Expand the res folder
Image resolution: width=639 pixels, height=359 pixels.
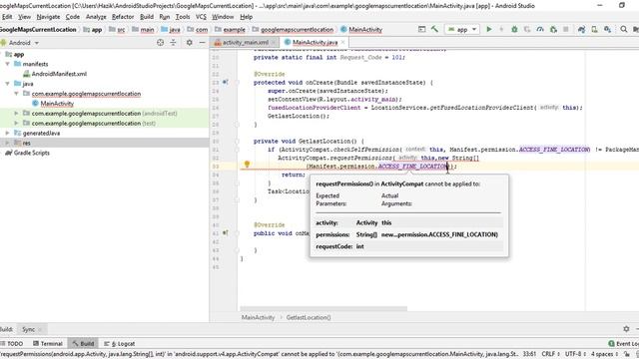(x=7, y=143)
